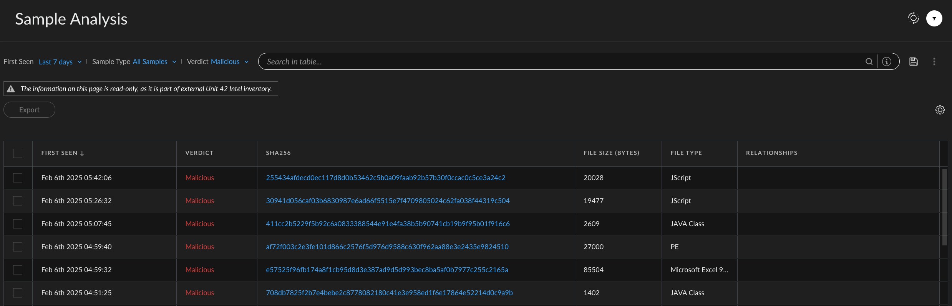Image resolution: width=952 pixels, height=306 pixels.
Task: Select the checkbox for the PE file row
Action: click(x=18, y=247)
